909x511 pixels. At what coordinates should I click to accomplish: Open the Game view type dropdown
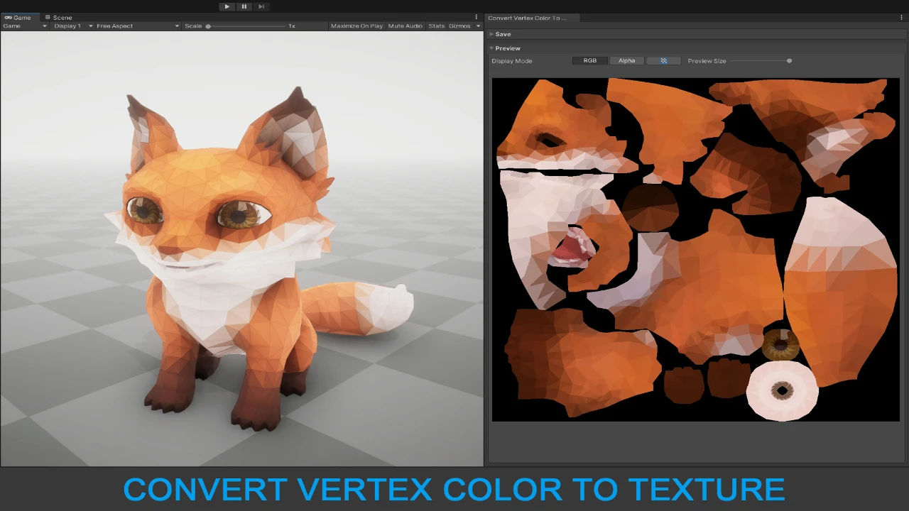[24, 26]
